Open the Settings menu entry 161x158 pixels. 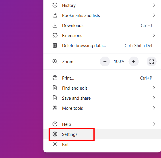coord(102,134)
